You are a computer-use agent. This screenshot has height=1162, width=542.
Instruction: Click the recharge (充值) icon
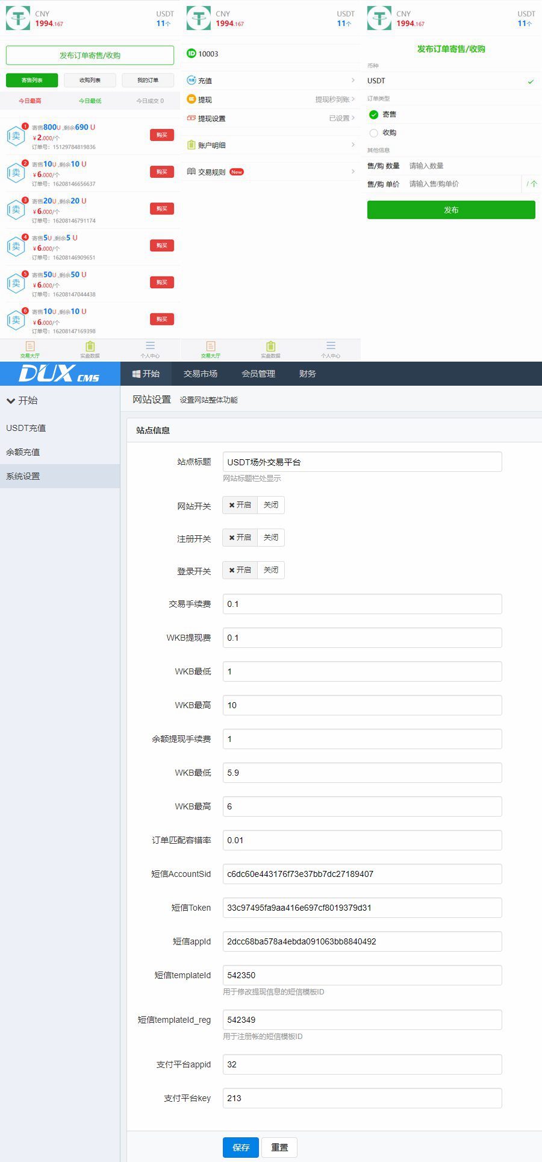(191, 80)
